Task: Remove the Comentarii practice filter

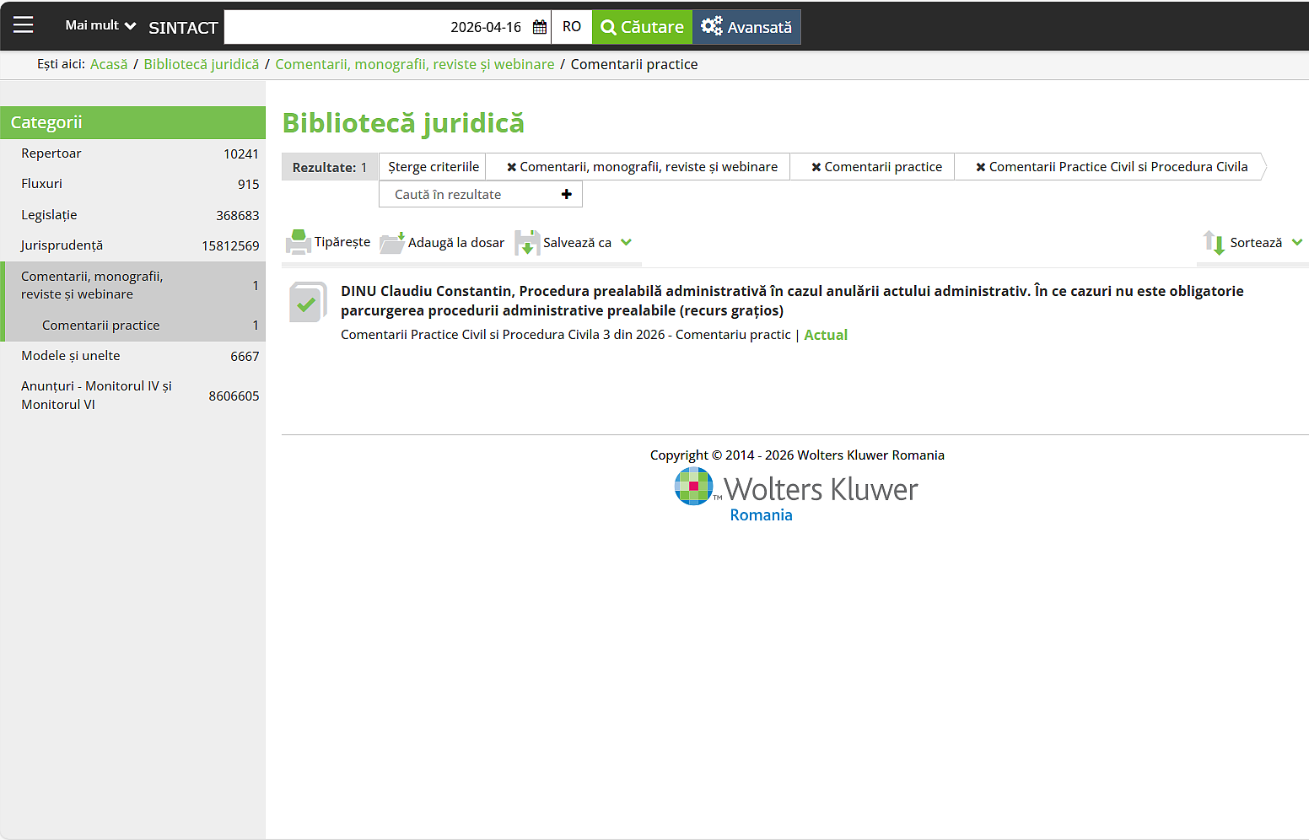Action: 816,167
